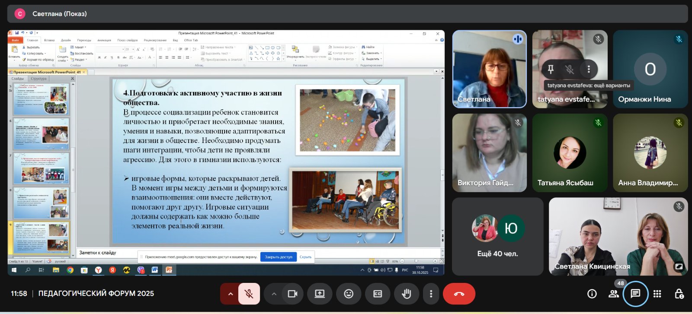Click the Закрыть доступ button
Screen dimensions: 692x314
click(x=278, y=257)
